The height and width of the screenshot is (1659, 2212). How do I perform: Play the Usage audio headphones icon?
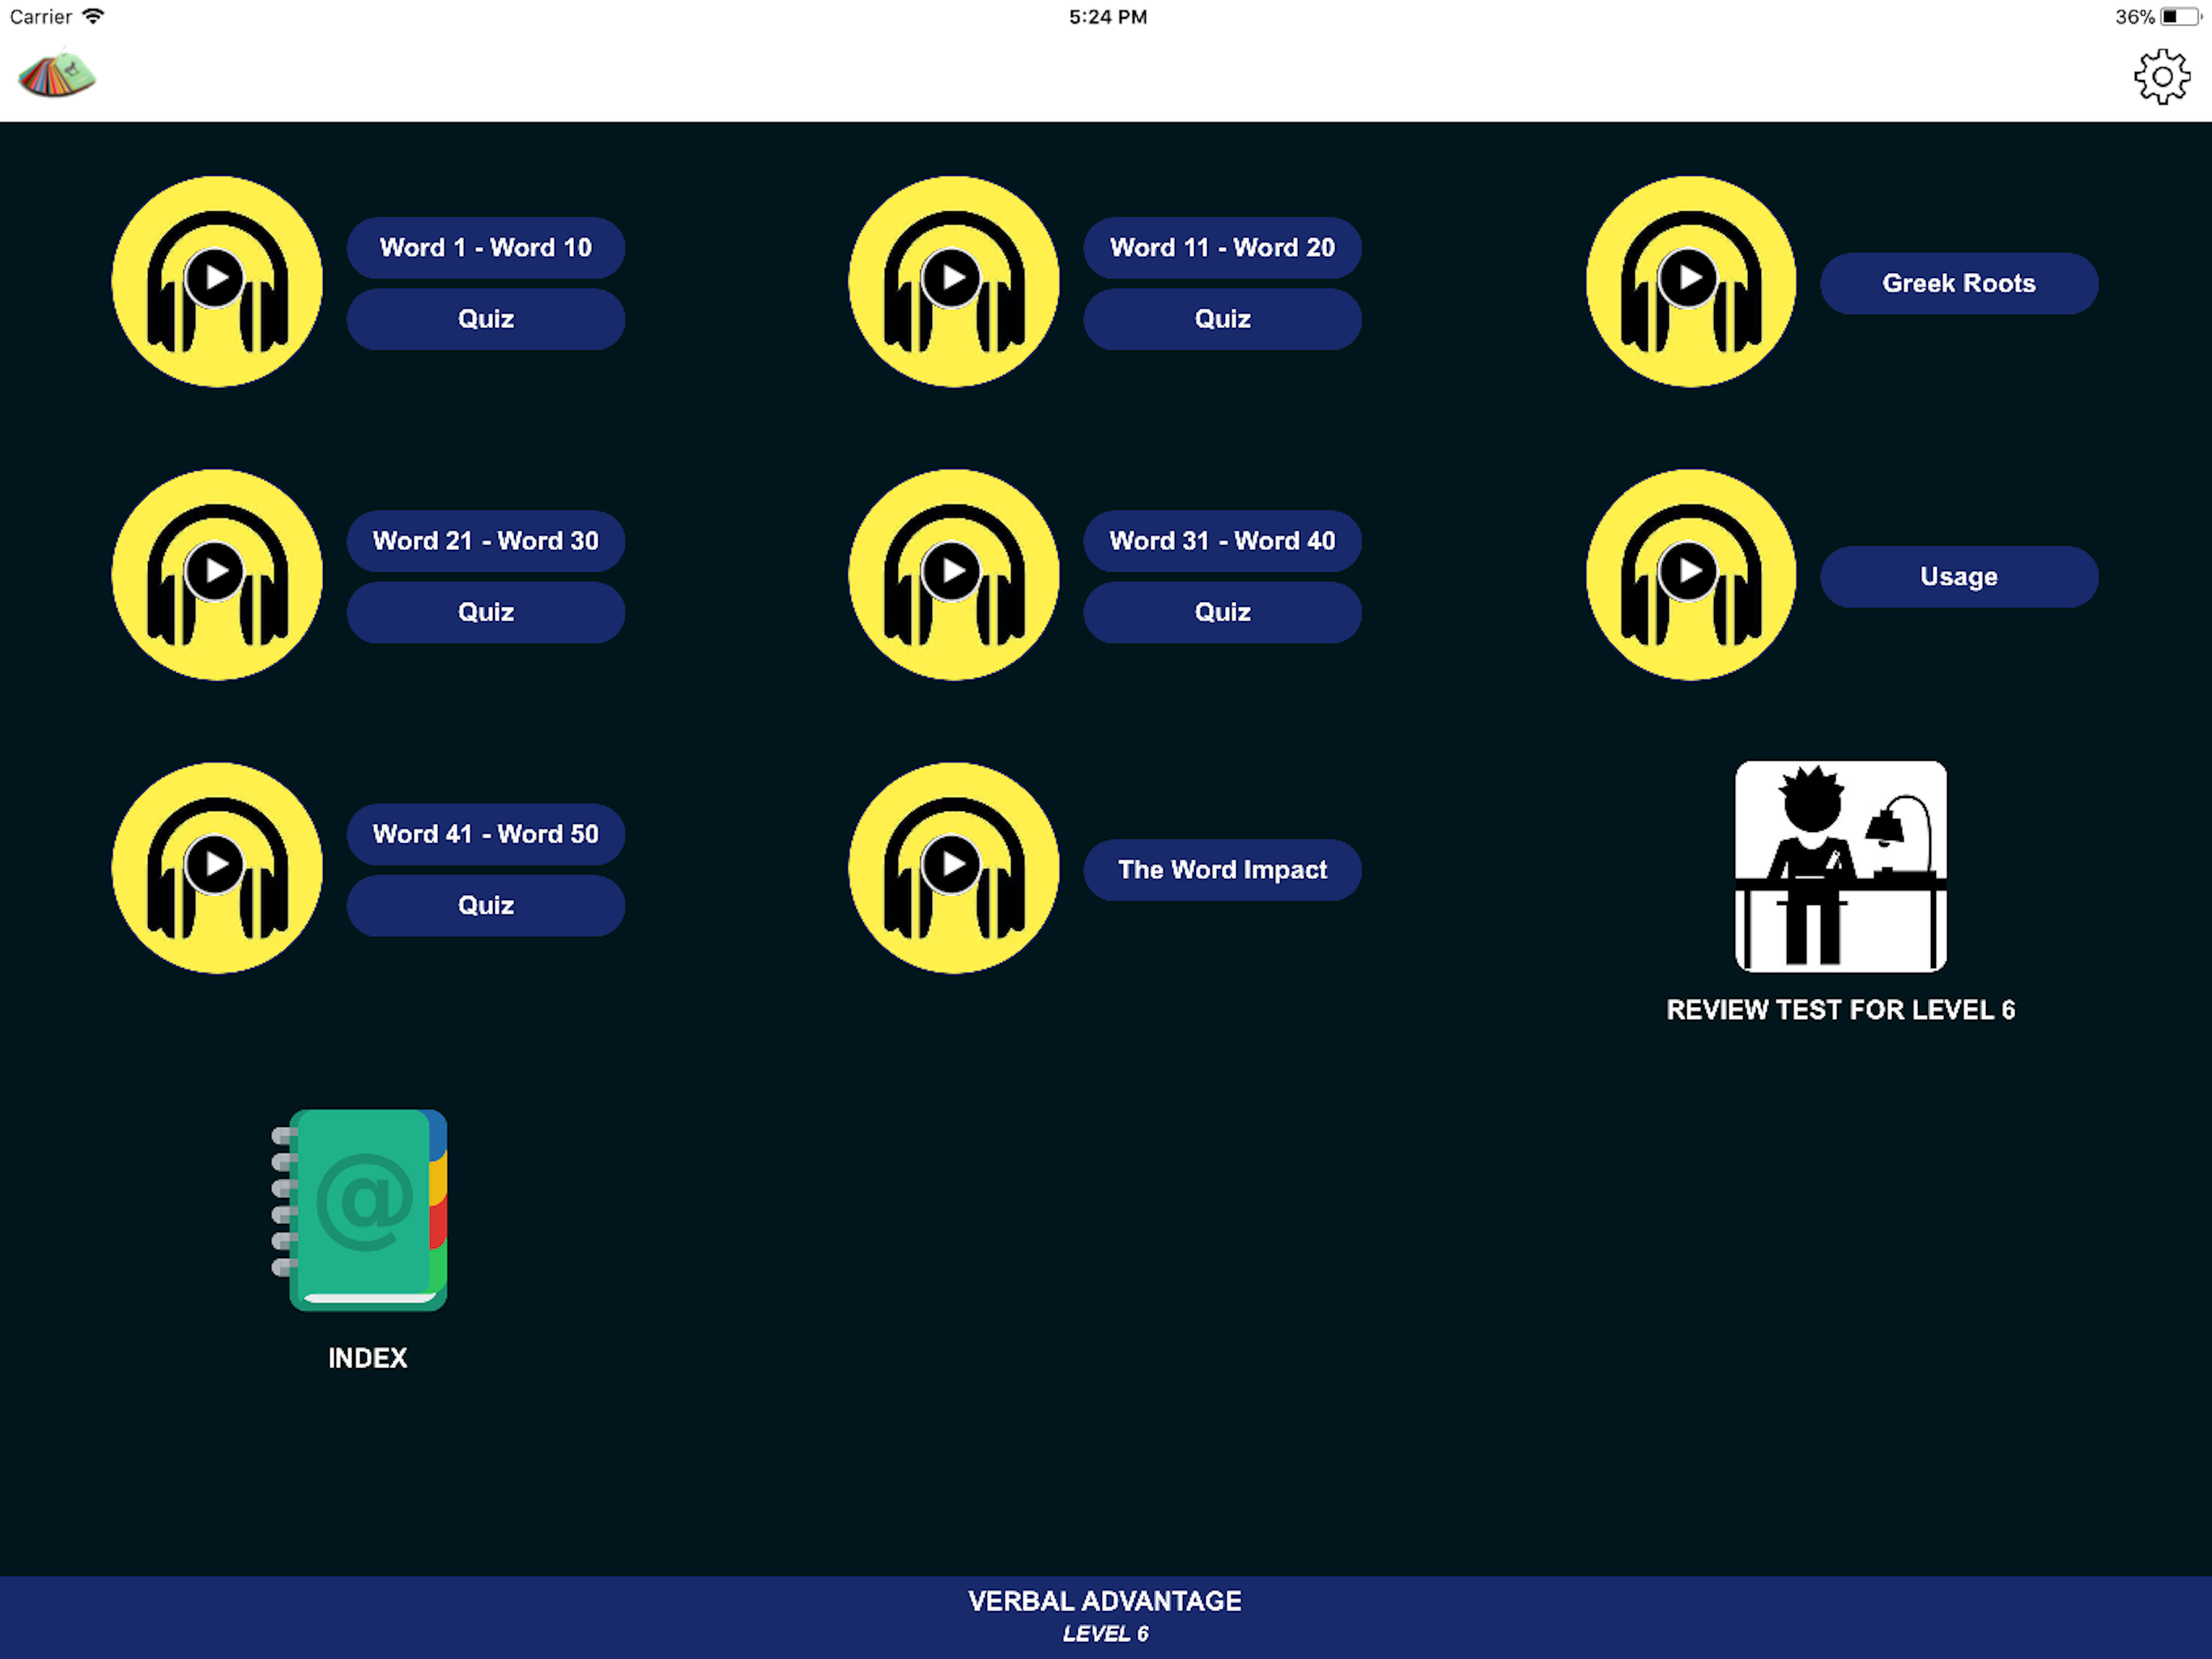point(1690,575)
